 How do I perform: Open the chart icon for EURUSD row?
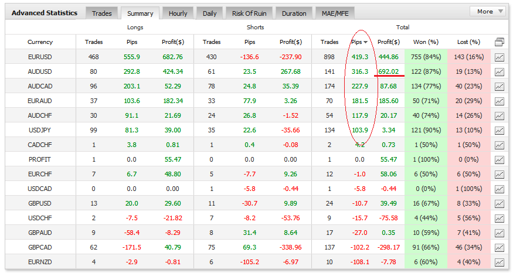(500, 57)
